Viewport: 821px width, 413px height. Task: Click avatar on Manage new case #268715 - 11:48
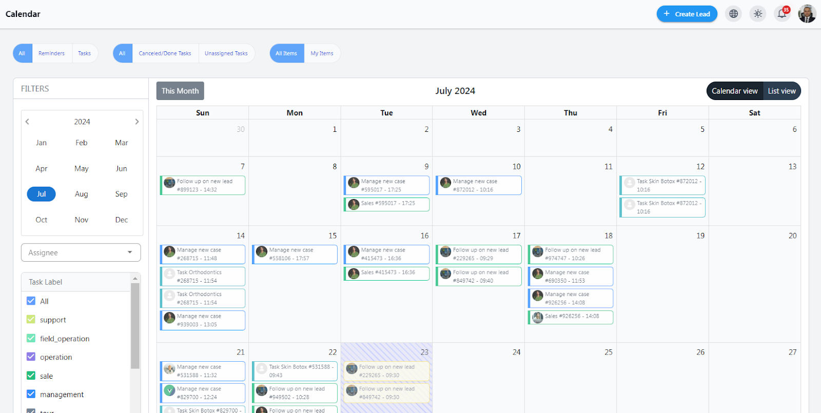(169, 251)
